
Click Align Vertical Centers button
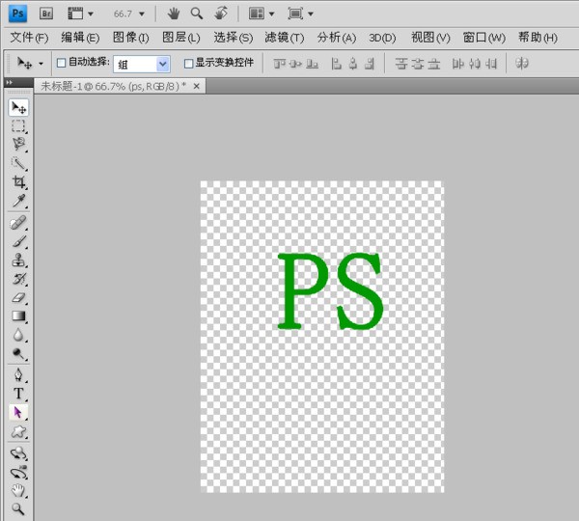point(295,64)
